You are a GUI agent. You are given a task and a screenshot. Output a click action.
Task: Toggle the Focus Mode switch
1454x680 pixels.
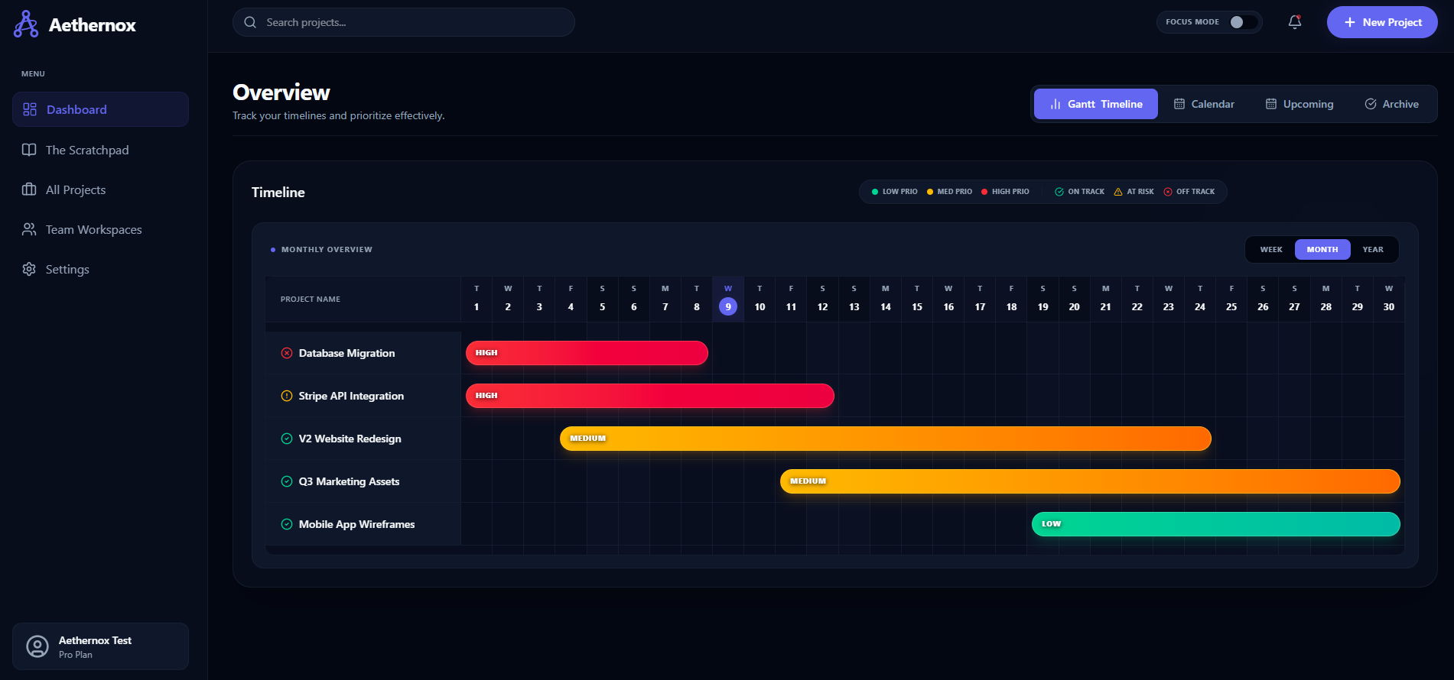pyautogui.click(x=1243, y=22)
